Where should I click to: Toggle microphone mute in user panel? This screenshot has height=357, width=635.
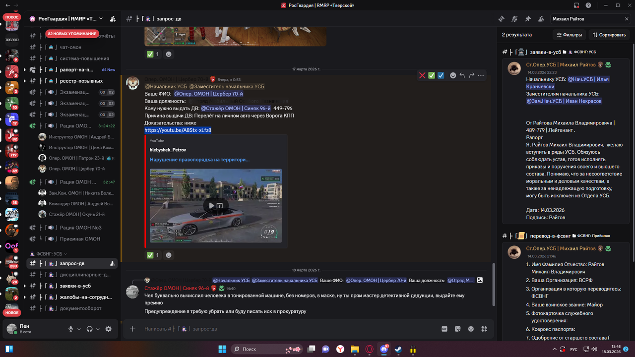[71, 329]
